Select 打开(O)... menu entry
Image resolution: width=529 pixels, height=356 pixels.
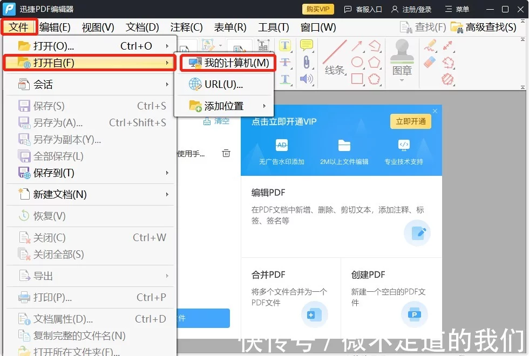90,46
